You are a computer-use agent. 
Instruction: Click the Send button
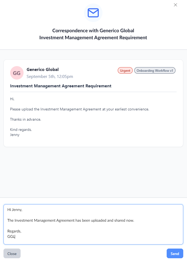[175, 253]
